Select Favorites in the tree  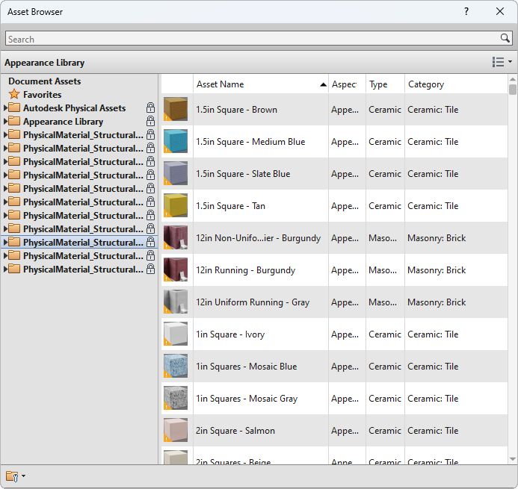click(43, 95)
